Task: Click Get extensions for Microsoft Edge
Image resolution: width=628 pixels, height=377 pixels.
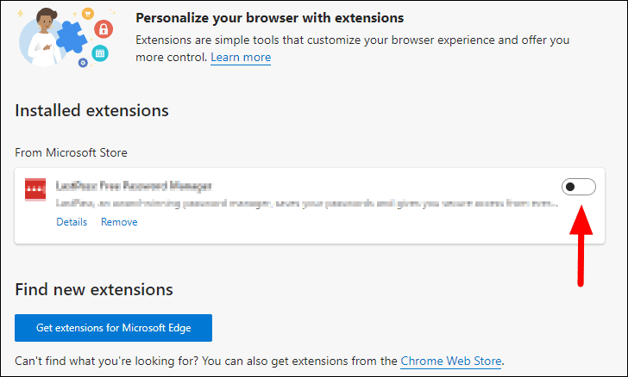Action: coord(113,328)
